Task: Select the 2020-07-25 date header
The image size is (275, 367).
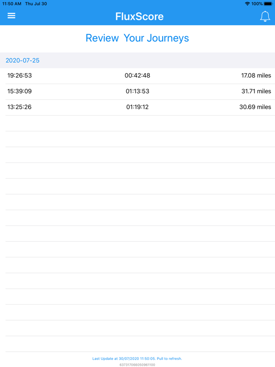Action: pos(22,60)
